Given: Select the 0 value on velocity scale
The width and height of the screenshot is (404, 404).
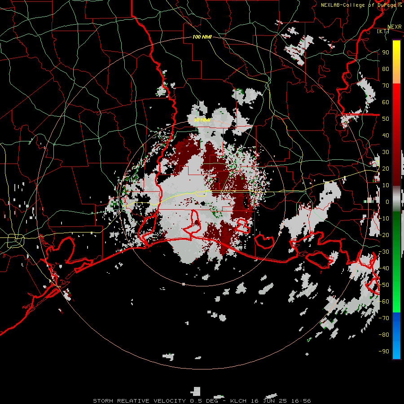Looking at the screenshot, I should coord(387,202).
